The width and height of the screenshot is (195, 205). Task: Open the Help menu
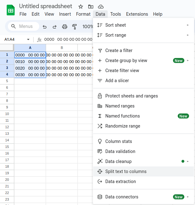click(158, 14)
